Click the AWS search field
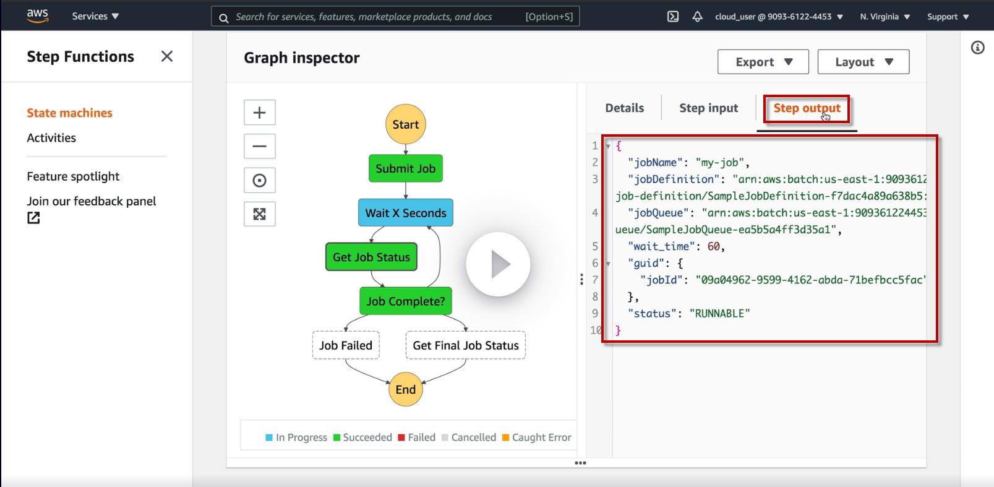 (x=377, y=17)
